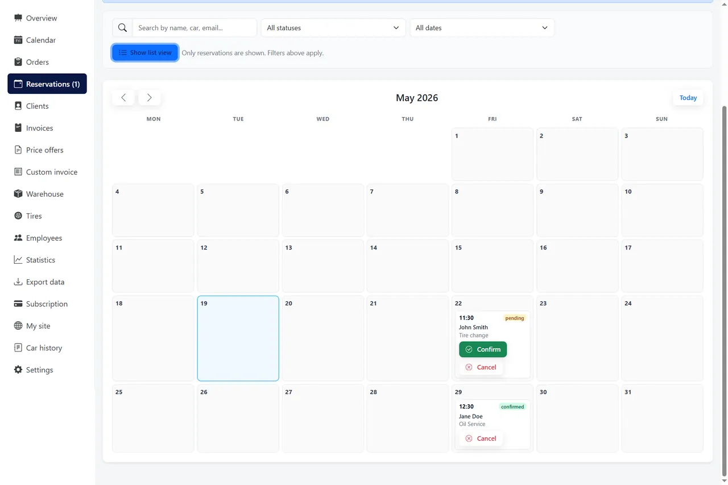Click the search by name field

pos(195,28)
